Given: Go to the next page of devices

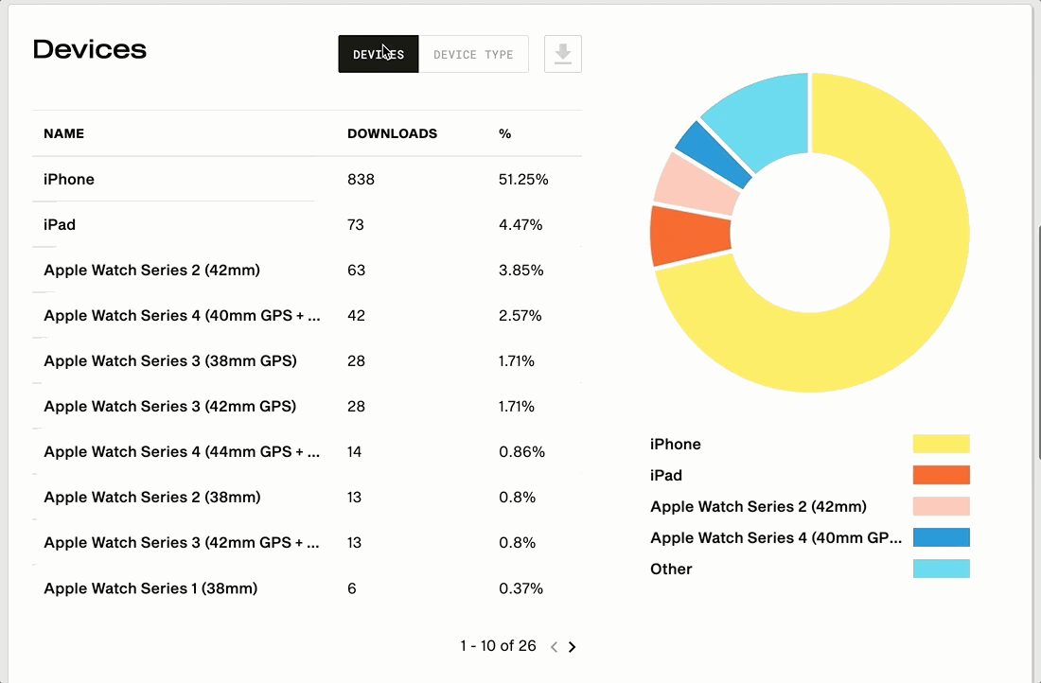Looking at the screenshot, I should (573, 646).
